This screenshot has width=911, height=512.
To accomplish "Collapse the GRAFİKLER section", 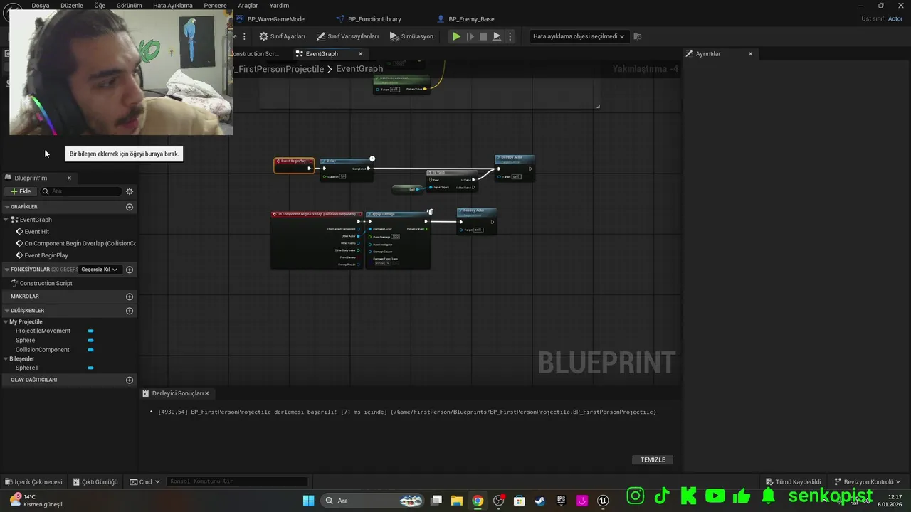I will pyautogui.click(x=6, y=207).
